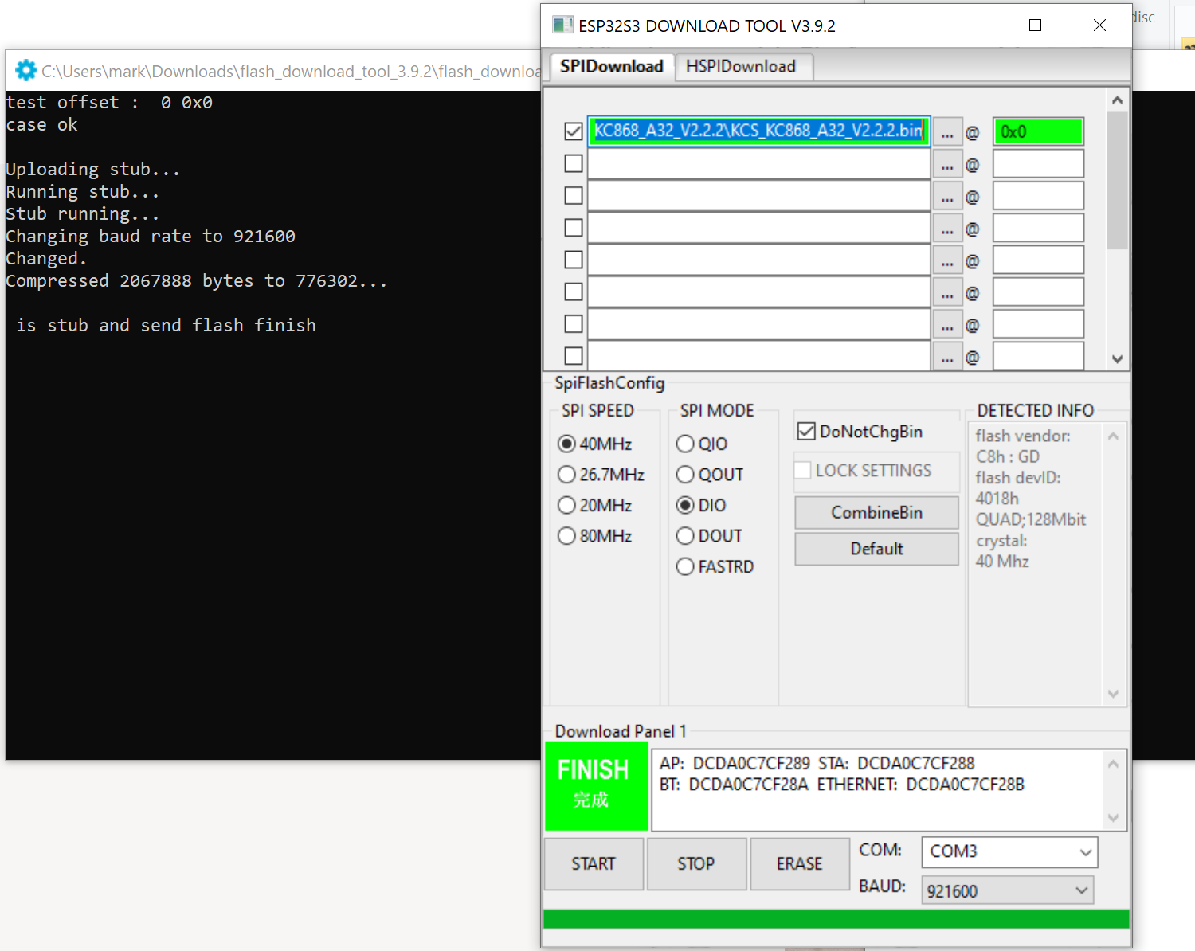Uncheck the first firmware file checkbox
The image size is (1195, 951).
tap(573, 131)
